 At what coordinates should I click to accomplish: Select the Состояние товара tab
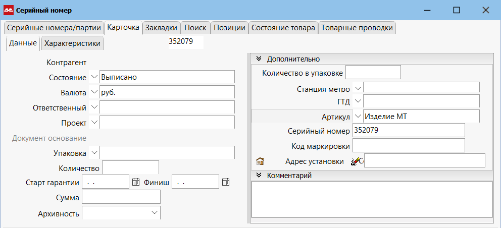coord(283,28)
